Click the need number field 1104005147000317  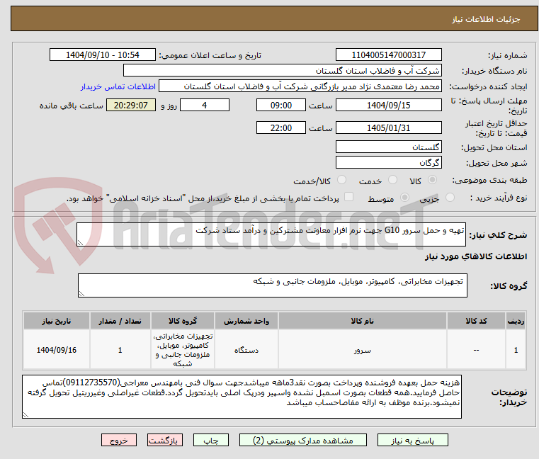coord(388,55)
